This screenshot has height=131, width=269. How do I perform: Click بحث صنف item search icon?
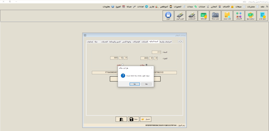(x=227, y=16)
